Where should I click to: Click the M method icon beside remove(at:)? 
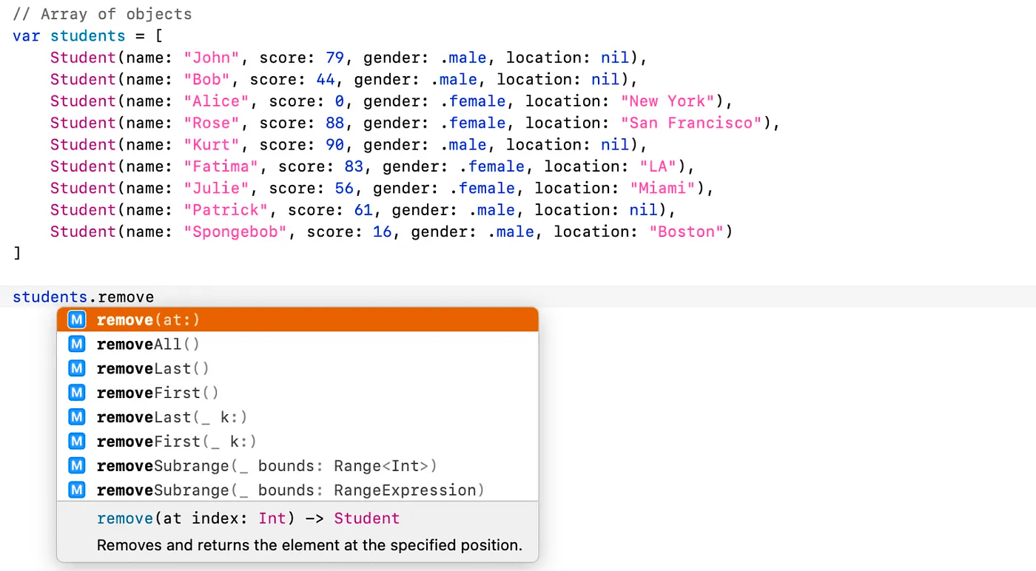click(x=76, y=320)
